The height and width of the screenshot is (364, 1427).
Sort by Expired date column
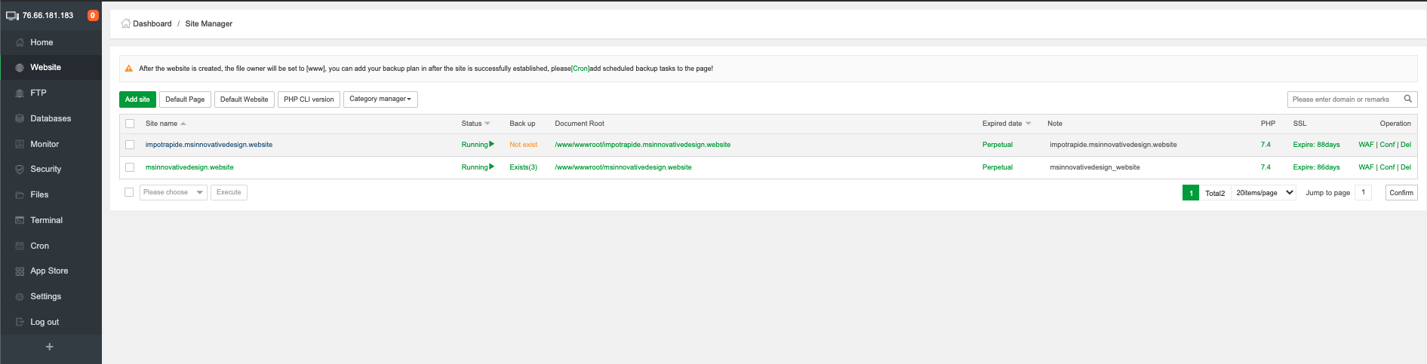click(x=1007, y=124)
